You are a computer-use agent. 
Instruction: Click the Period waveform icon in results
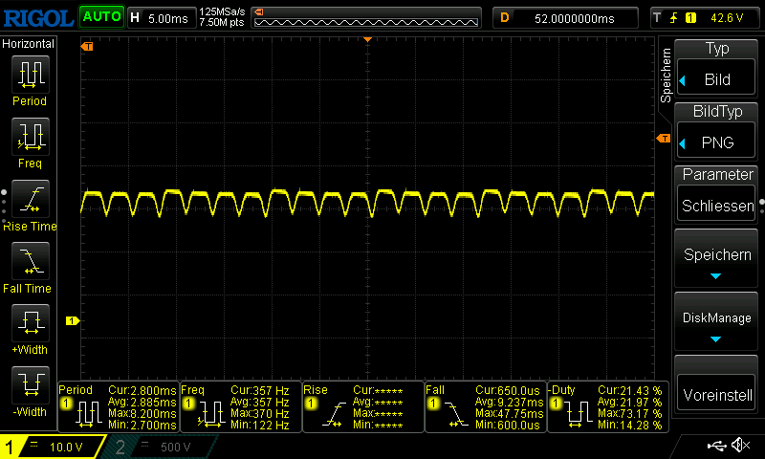[88, 415]
